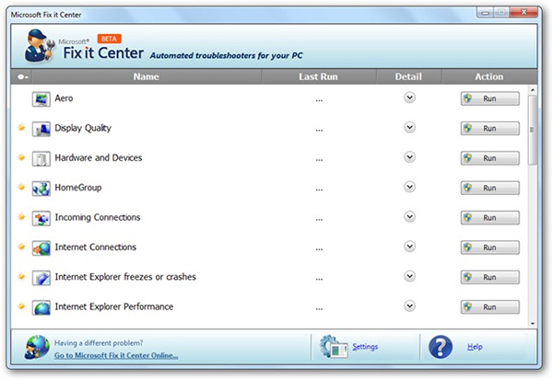
Task: Run the Incoming Connections troubleshooter
Action: pos(489,218)
